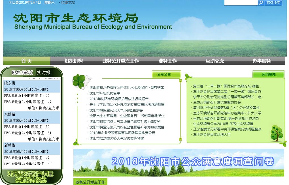Select the PM2.5浓度 tab
This screenshot has width=289, height=185.
tap(22, 73)
